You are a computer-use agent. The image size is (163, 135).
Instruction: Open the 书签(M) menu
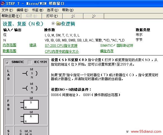point(38,10)
